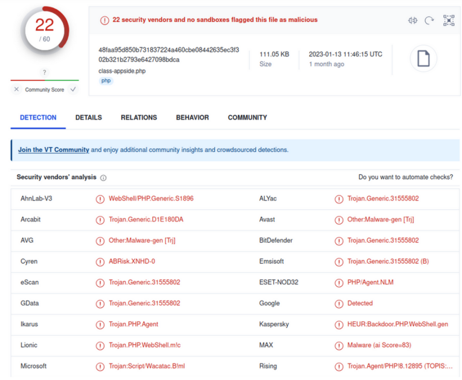Downvote the file using the X vote icon
The width and height of the screenshot is (462, 380).
click(x=16, y=89)
